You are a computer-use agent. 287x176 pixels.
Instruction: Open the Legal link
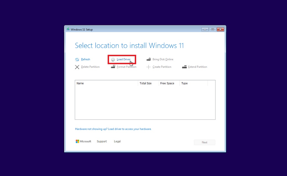(x=117, y=141)
